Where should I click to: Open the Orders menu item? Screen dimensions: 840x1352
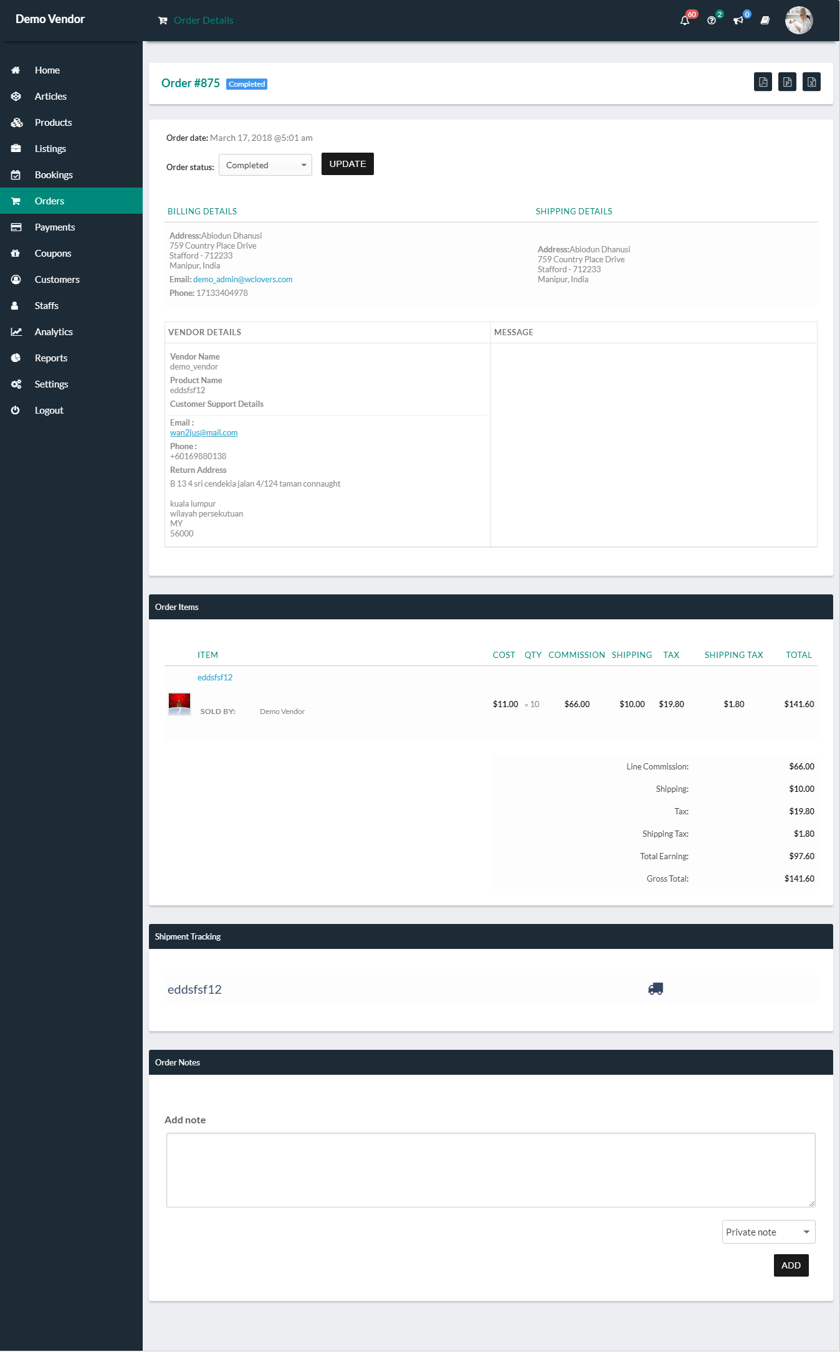(71, 201)
